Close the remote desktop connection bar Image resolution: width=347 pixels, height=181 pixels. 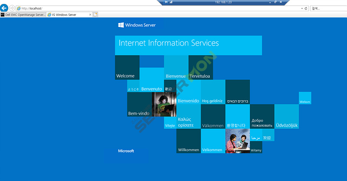pos(281,2)
